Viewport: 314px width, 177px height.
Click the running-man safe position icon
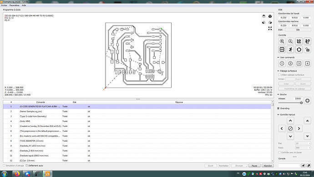(x=290, y=49)
